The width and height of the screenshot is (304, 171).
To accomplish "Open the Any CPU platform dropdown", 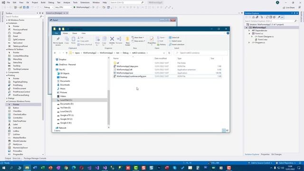I will [63, 7].
